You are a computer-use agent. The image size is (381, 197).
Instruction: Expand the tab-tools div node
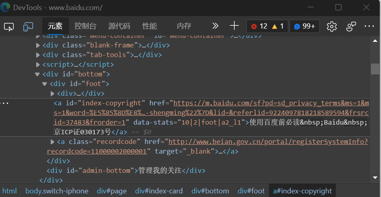(37, 55)
